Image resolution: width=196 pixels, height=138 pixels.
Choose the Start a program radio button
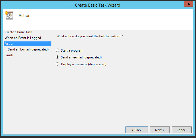click(57, 50)
